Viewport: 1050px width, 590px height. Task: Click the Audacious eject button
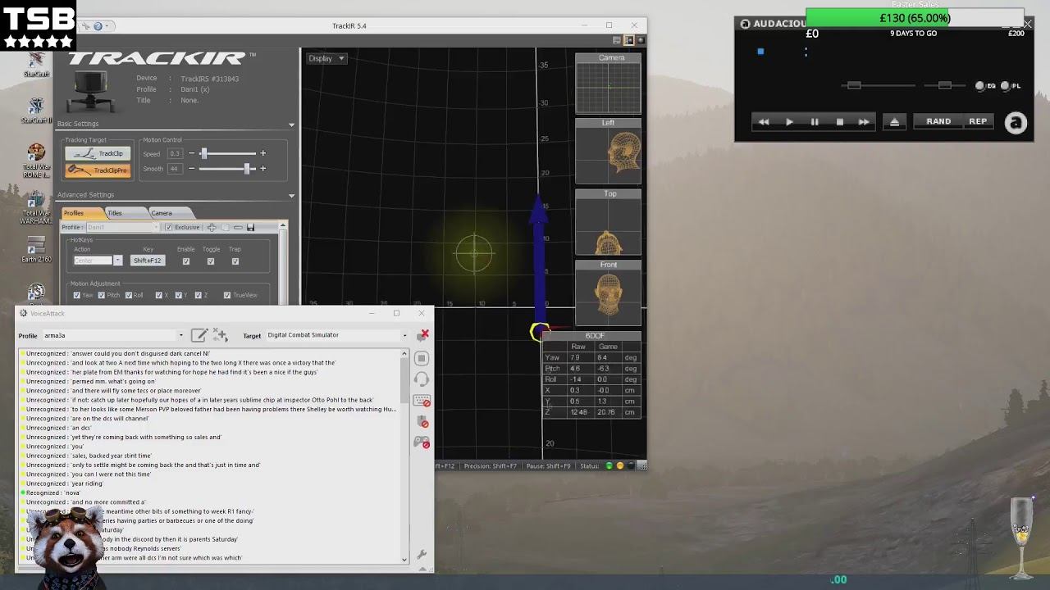tap(894, 122)
